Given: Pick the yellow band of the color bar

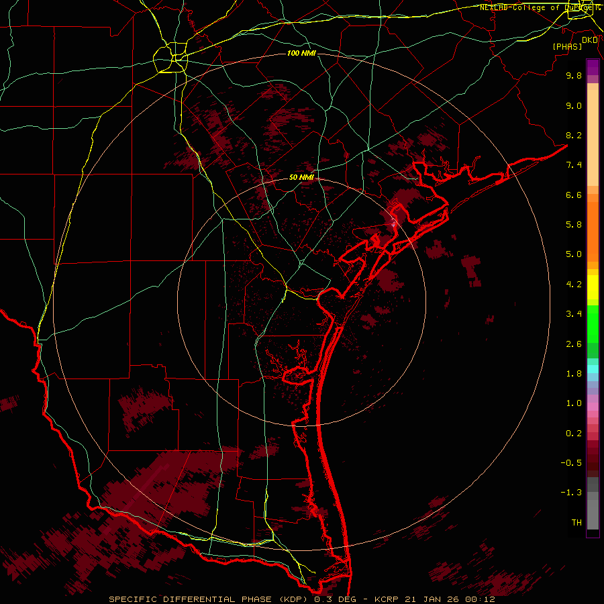Looking at the screenshot, I should tap(593, 287).
